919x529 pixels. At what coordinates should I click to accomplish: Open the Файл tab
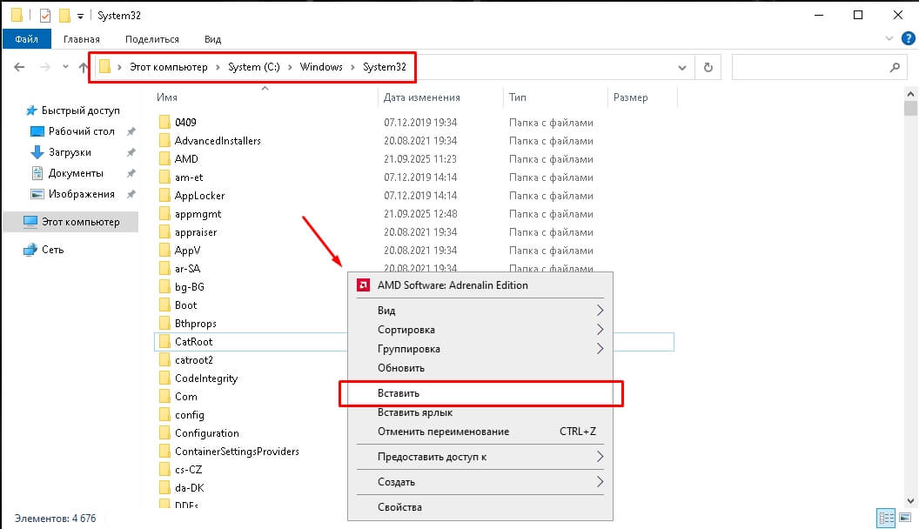(26, 39)
